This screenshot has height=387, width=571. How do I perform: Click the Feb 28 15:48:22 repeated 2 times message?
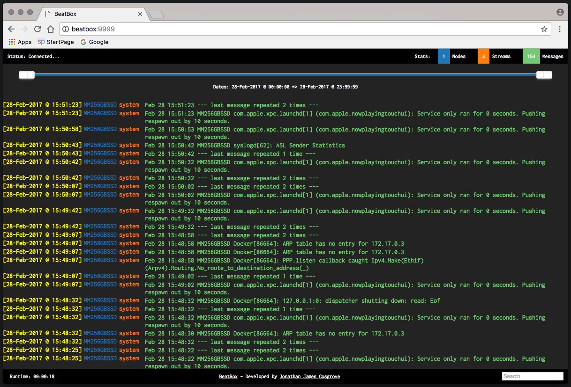point(232,350)
